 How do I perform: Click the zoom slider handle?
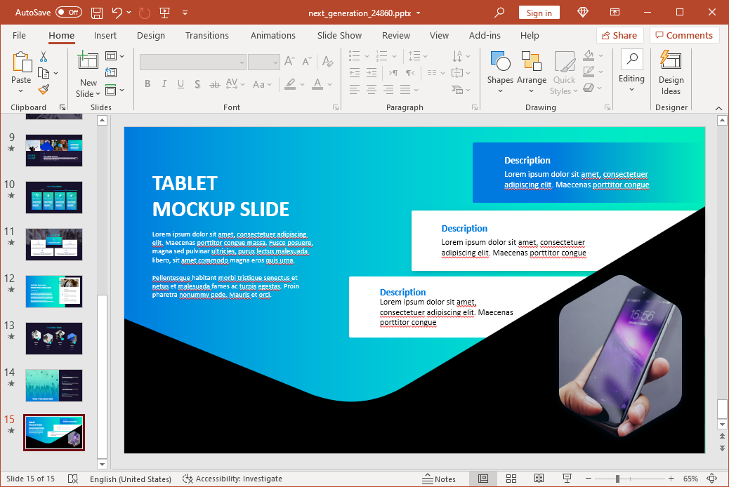tap(617, 479)
